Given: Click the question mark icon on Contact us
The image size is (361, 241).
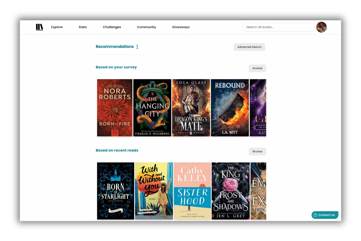Looking at the screenshot, I should pos(315,215).
